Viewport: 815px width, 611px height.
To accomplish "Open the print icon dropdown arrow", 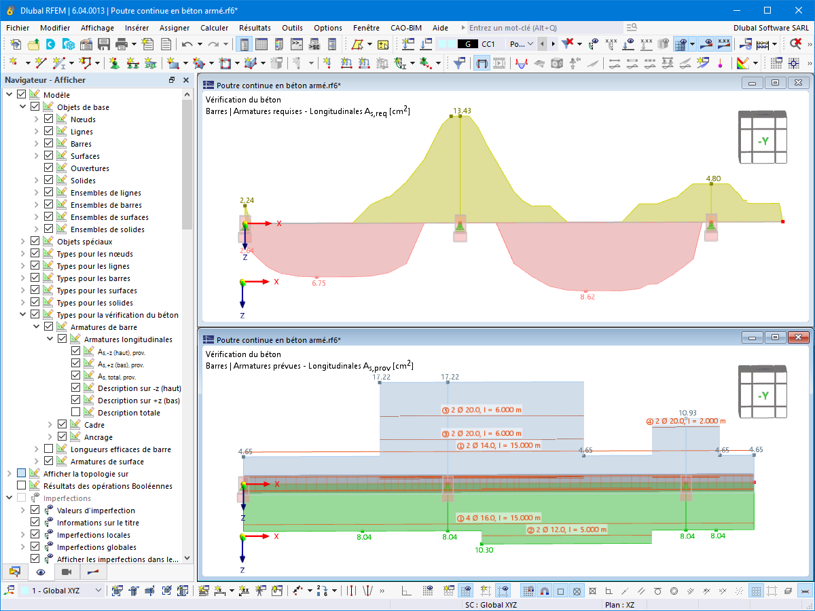I will click(134, 44).
